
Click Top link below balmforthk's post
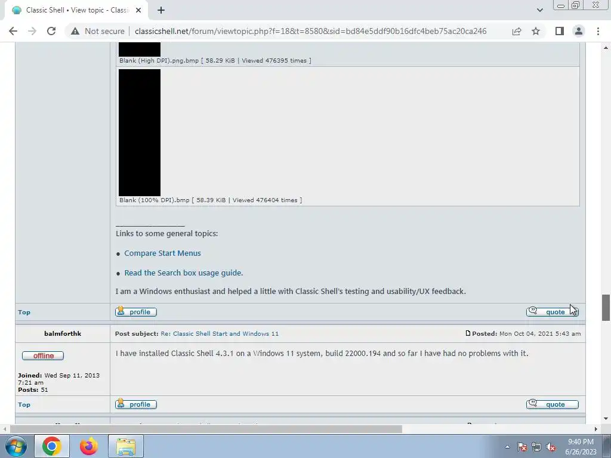pyautogui.click(x=24, y=405)
